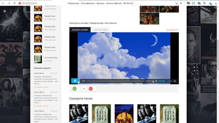This screenshot has height=123, width=219.
Task: Click the green thumbs-up like button
Action: [x=75, y=89]
